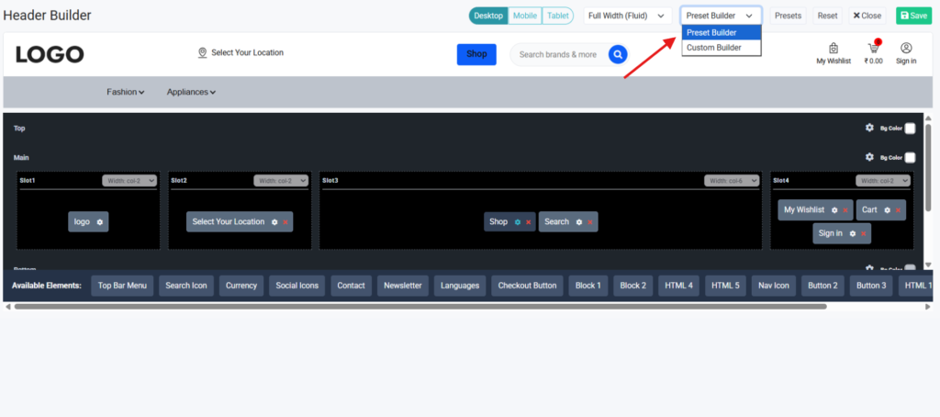Select the Social Icons element
This screenshot has height=417, width=940.
coord(297,286)
